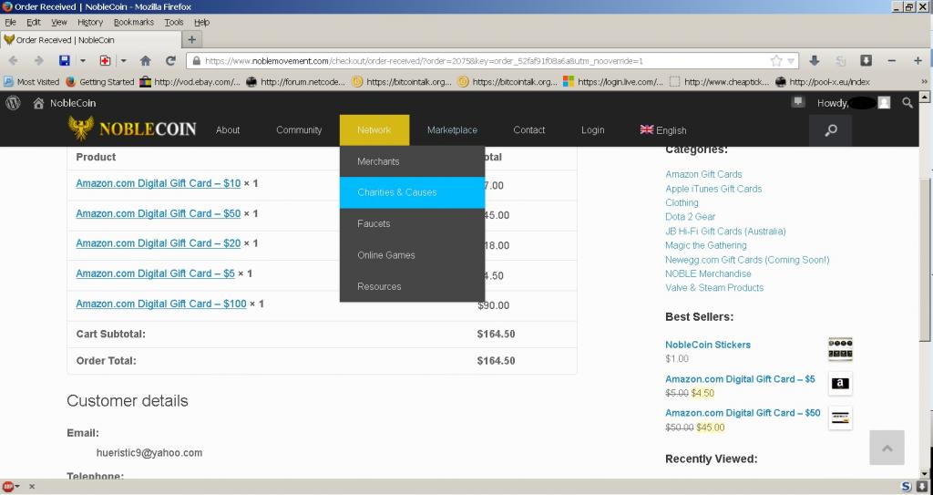The height and width of the screenshot is (495, 933).
Task: Click the admin bar search magnifier icon
Action: pyautogui.click(x=907, y=103)
